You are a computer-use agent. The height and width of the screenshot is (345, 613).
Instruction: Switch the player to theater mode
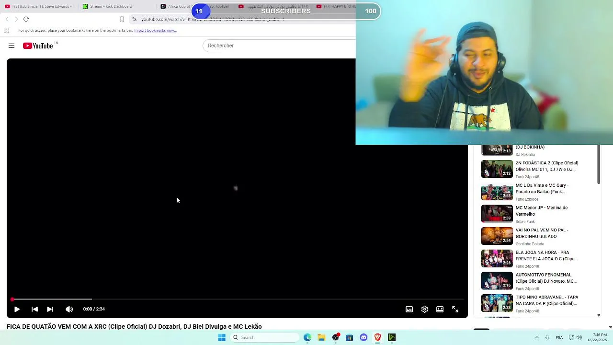[x=440, y=309]
